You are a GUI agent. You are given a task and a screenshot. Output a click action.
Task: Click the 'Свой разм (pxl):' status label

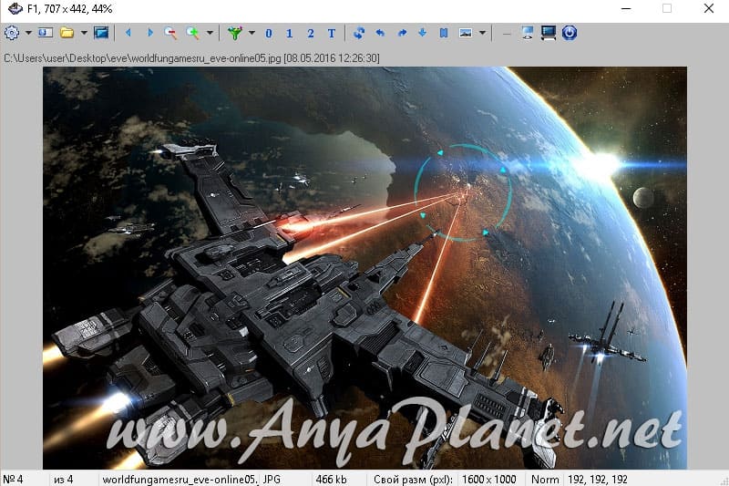(x=413, y=479)
